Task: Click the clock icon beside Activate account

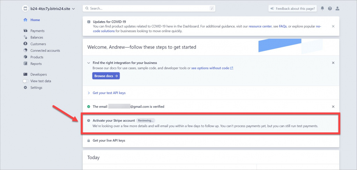Action: tap(89, 120)
